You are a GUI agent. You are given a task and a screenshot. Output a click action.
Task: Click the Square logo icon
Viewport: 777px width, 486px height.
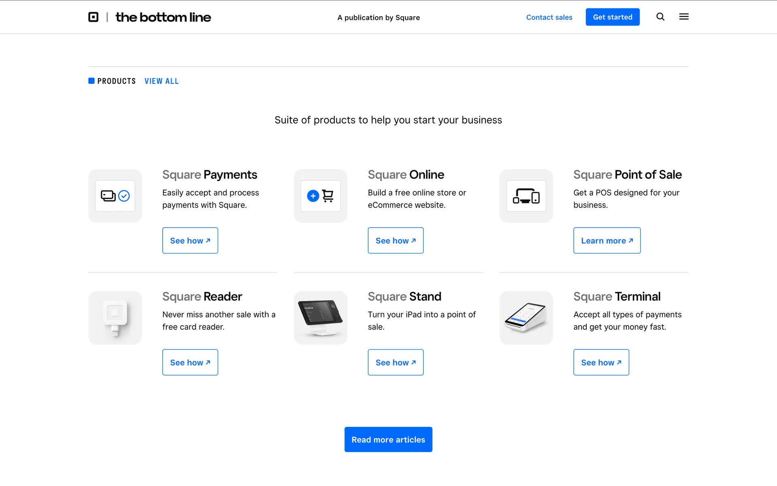coord(93,17)
